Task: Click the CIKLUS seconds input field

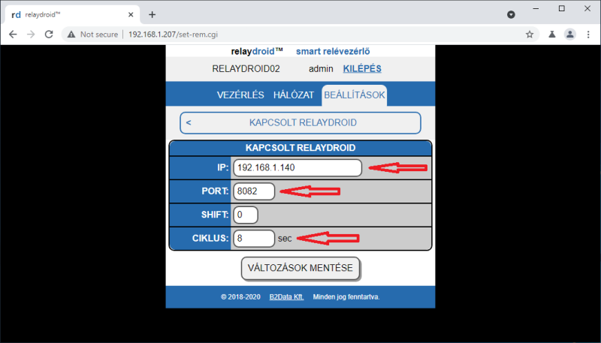Action: pos(254,239)
